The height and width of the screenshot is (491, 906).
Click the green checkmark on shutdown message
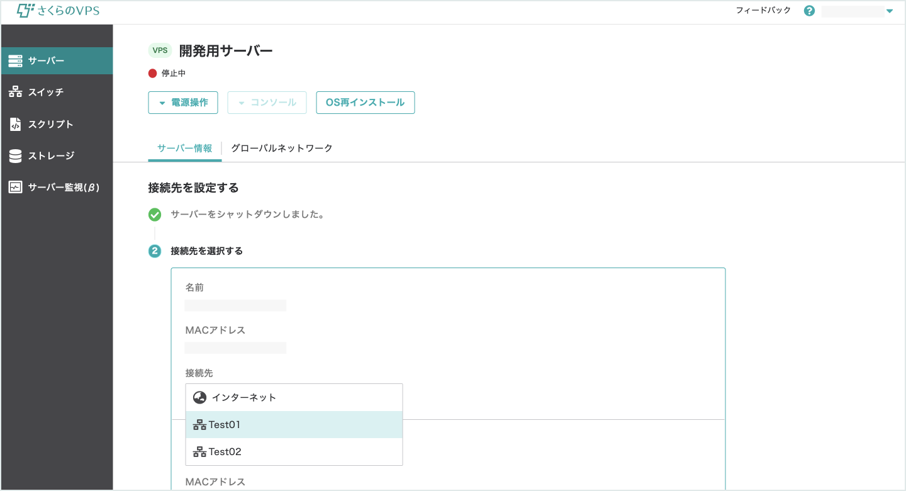click(155, 214)
